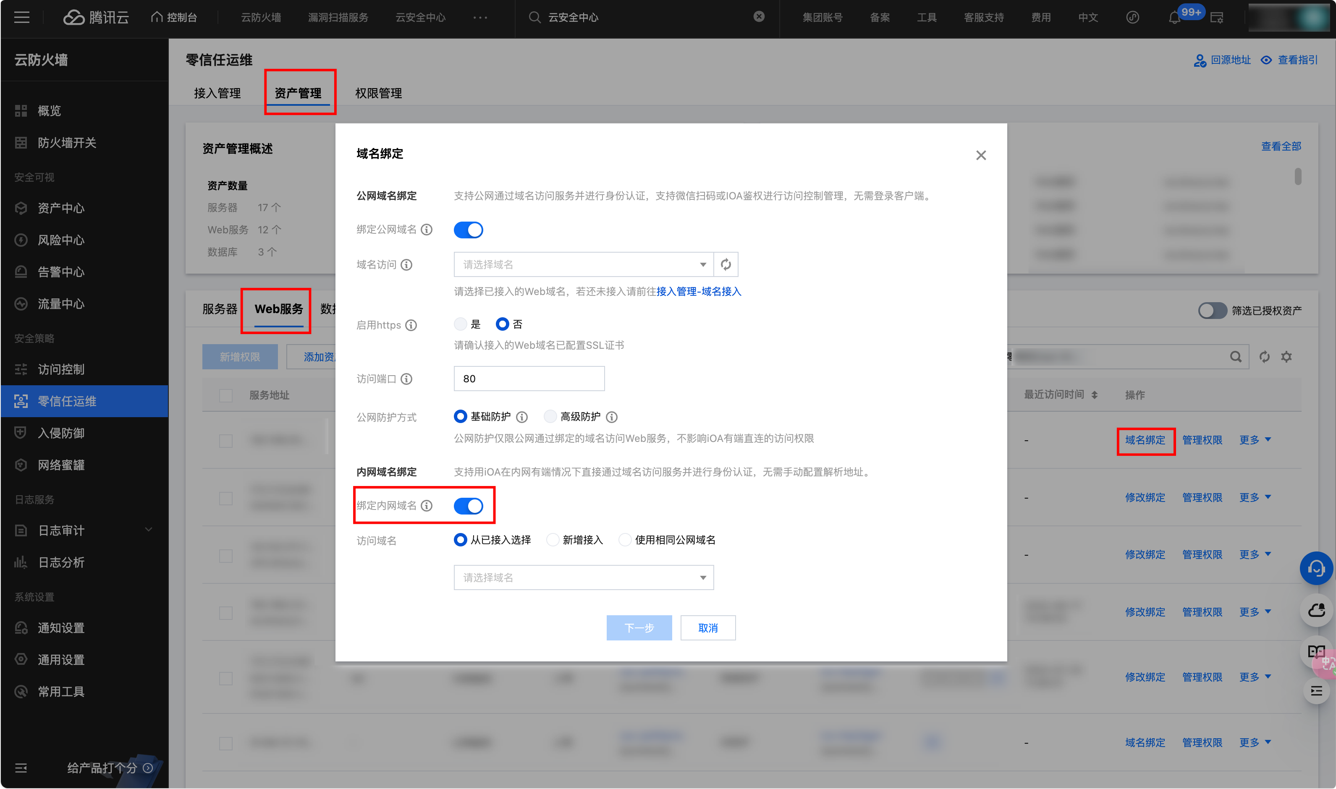The height and width of the screenshot is (789, 1336).
Task: Select 是 radio for 启用https
Action: coord(461,324)
